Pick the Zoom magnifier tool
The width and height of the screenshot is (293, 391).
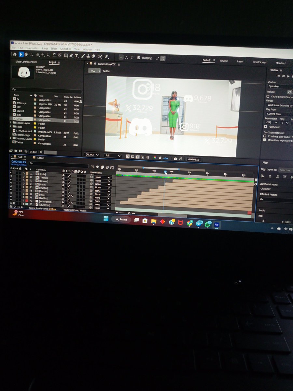pos(31,55)
